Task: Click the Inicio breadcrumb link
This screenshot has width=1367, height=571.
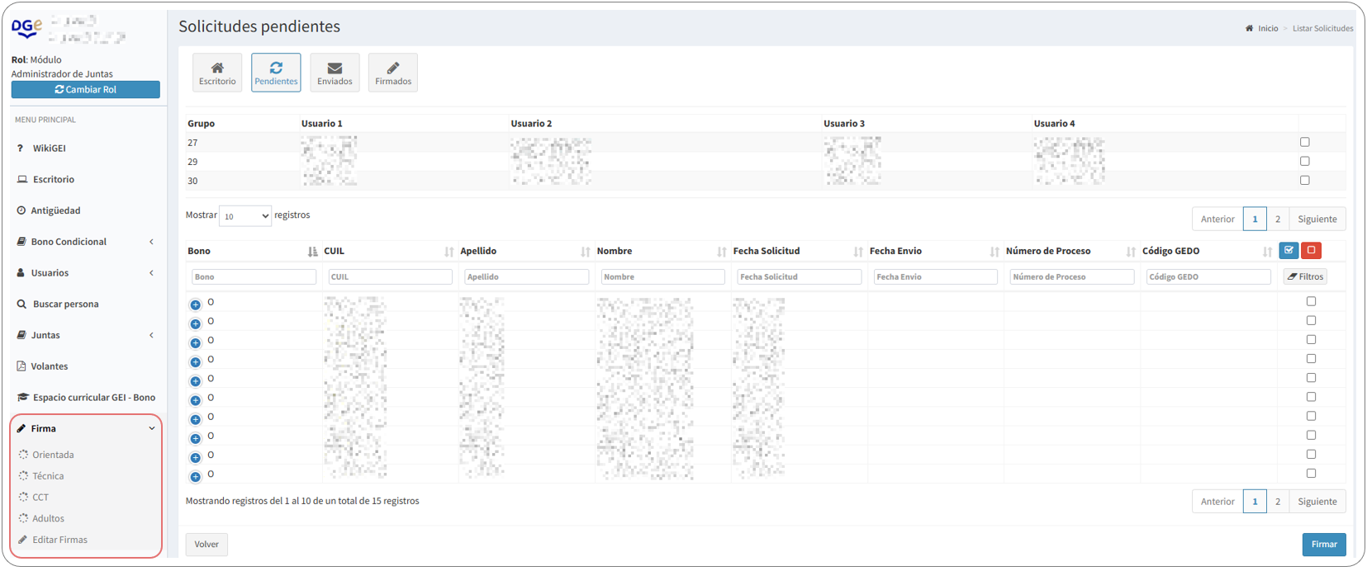Action: pyautogui.click(x=1268, y=28)
